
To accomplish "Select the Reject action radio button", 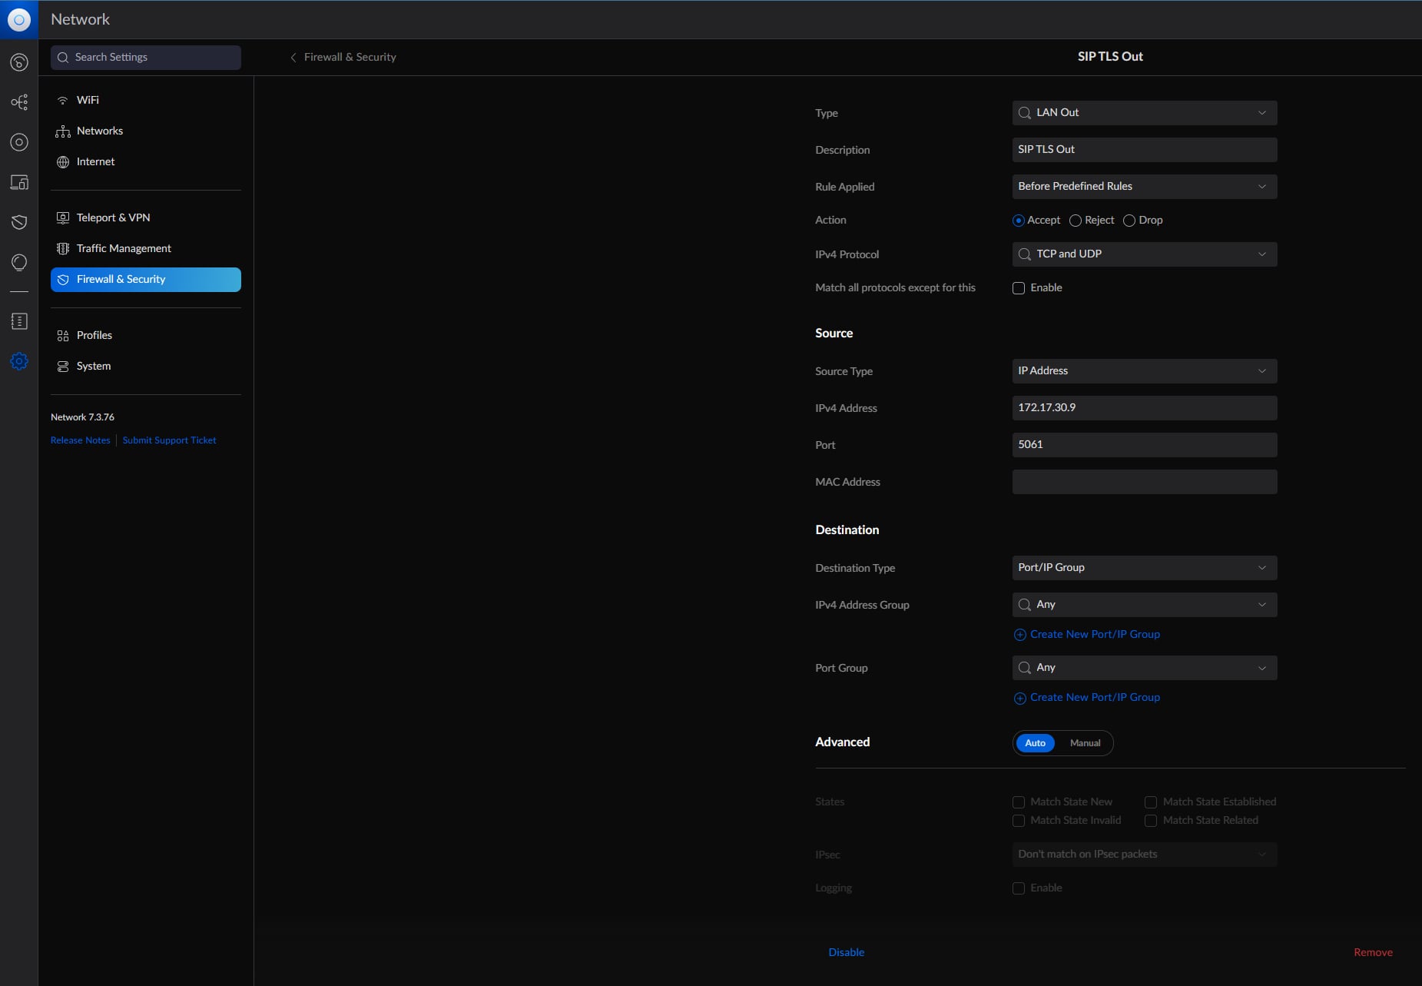I will click(x=1076, y=221).
